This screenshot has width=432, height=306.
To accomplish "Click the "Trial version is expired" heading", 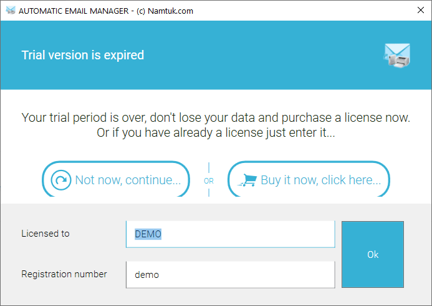I will tap(83, 55).
